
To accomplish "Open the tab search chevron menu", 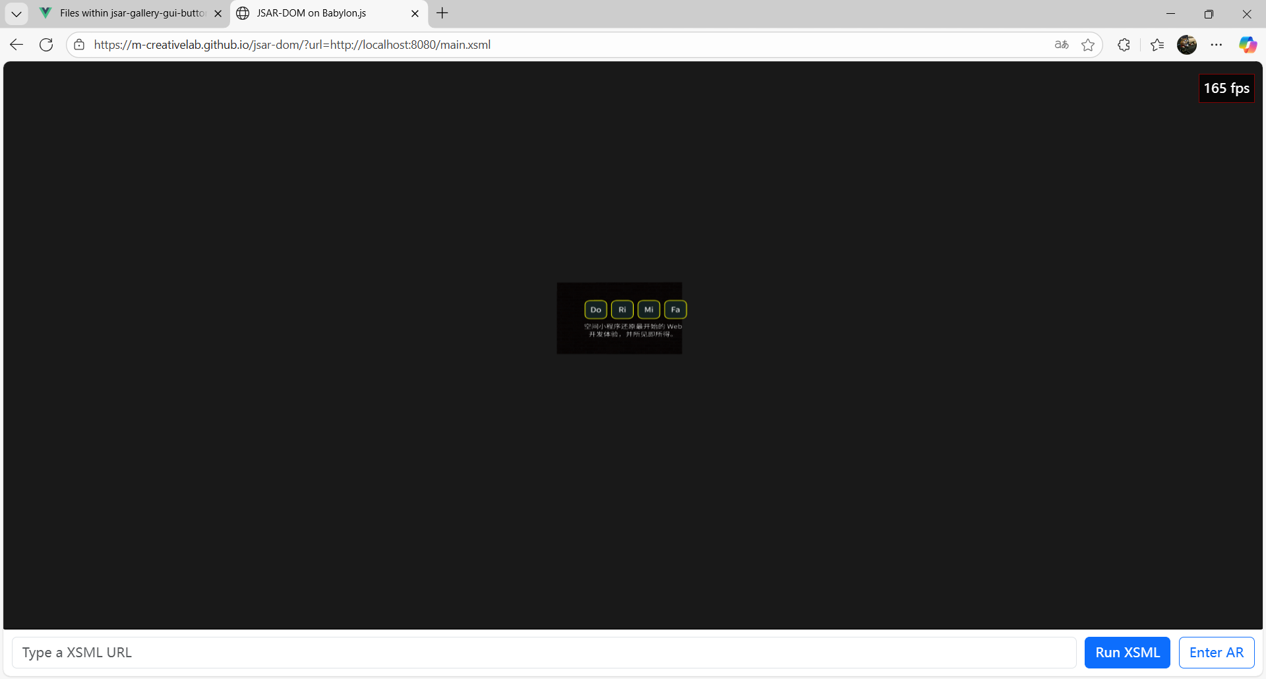I will 16,13.
